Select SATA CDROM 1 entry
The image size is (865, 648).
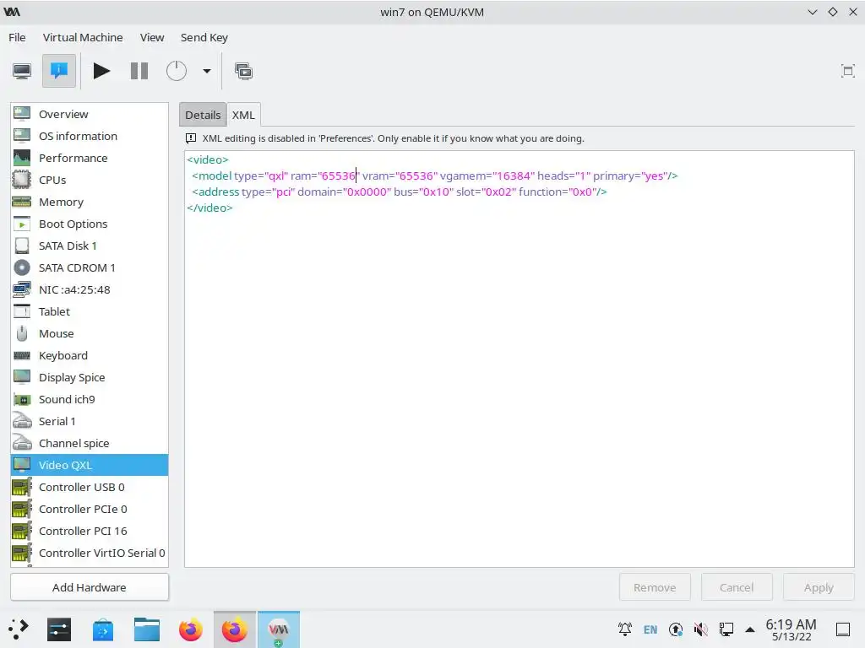90,267
